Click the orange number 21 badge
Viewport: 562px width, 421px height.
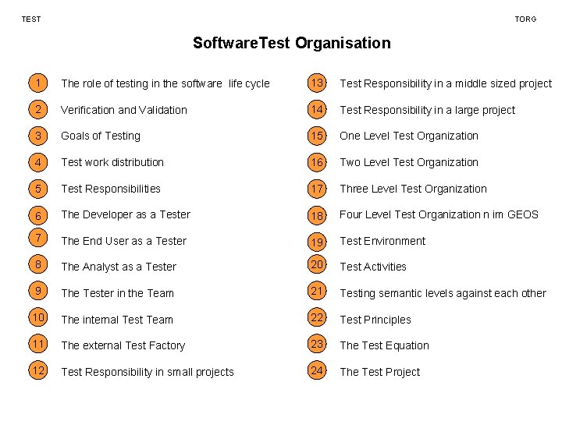(x=316, y=292)
